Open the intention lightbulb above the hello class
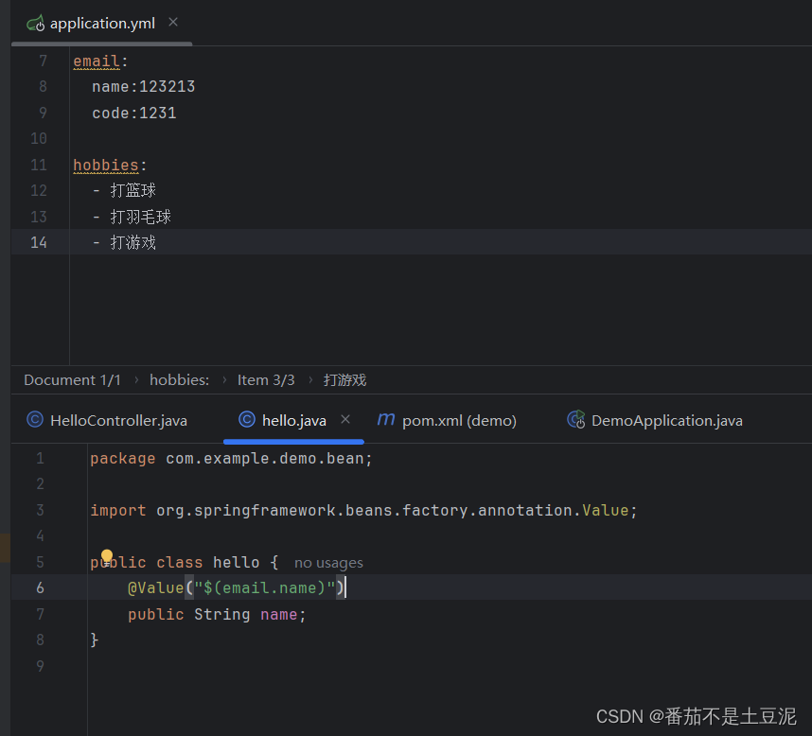812x736 pixels. tap(106, 557)
